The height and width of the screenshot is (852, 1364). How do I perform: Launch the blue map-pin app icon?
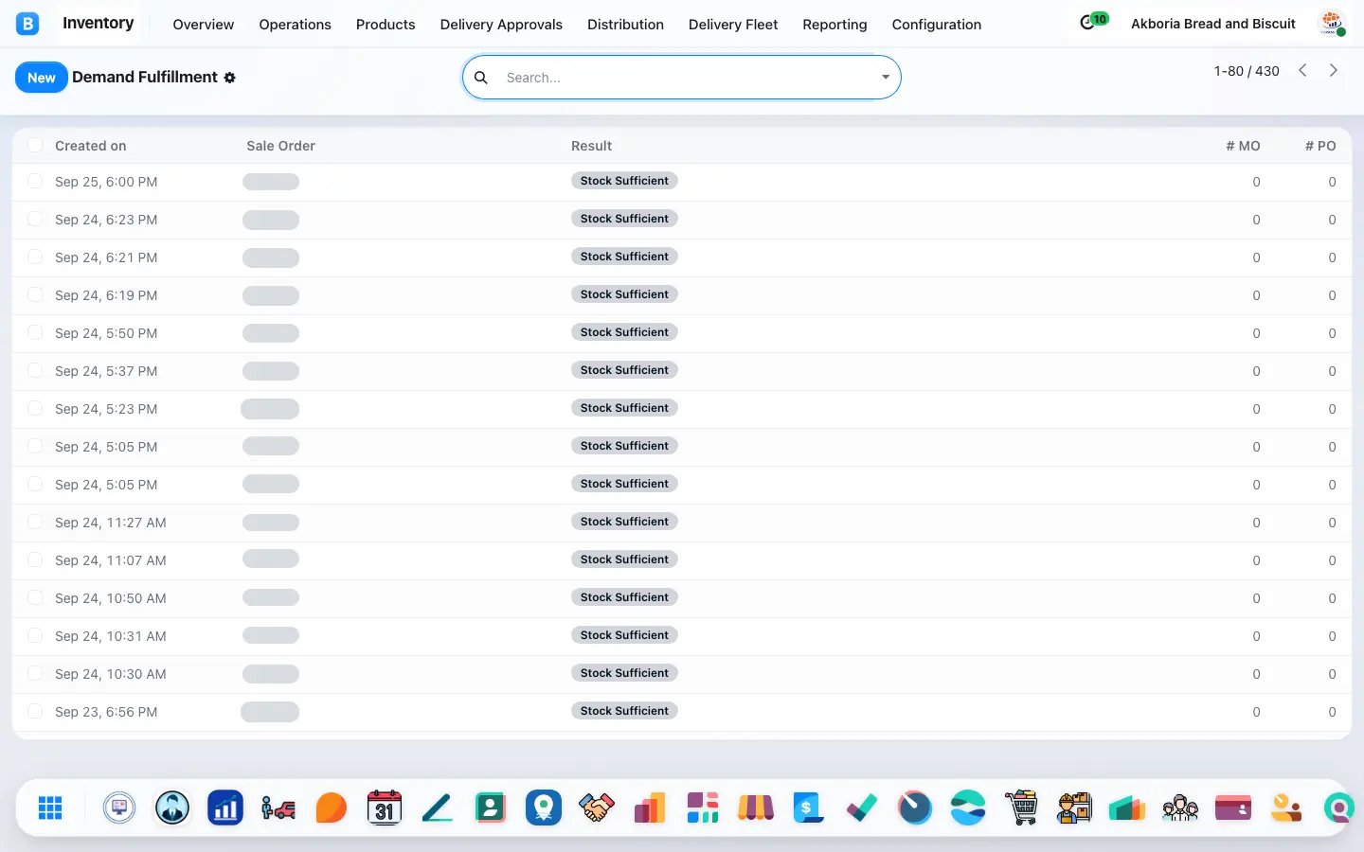point(544,808)
